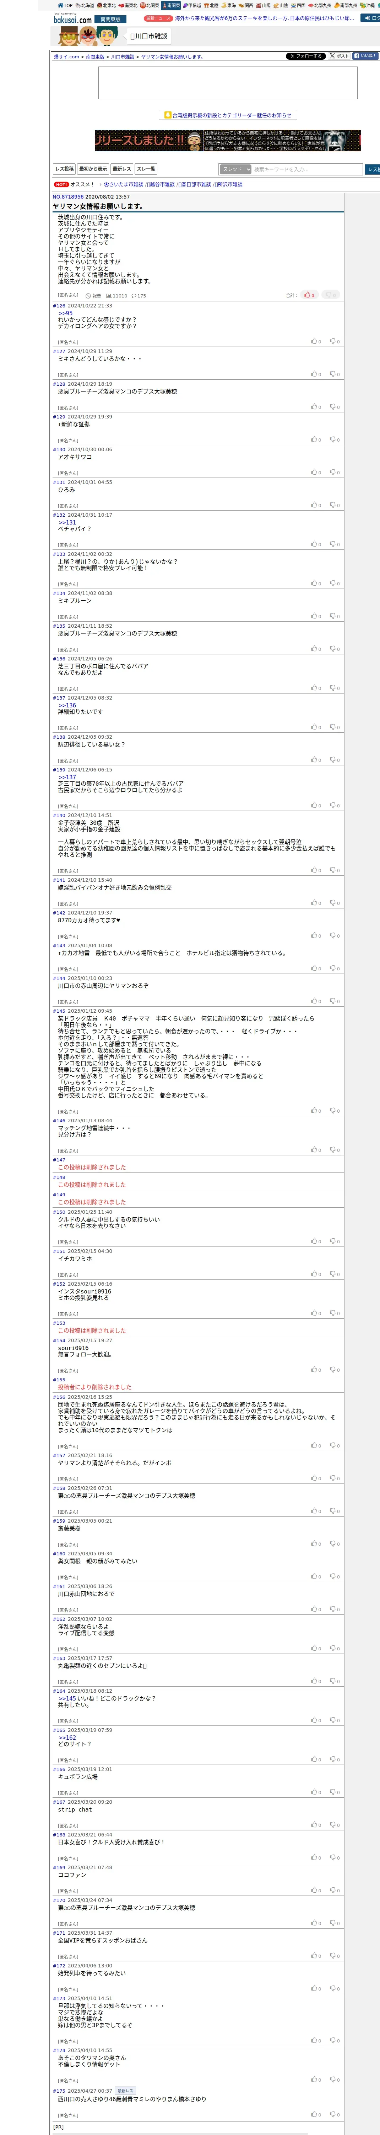This screenshot has width=380, height=2135.
Task: Select 北東北 region in top bar
Action: pos(107,5)
